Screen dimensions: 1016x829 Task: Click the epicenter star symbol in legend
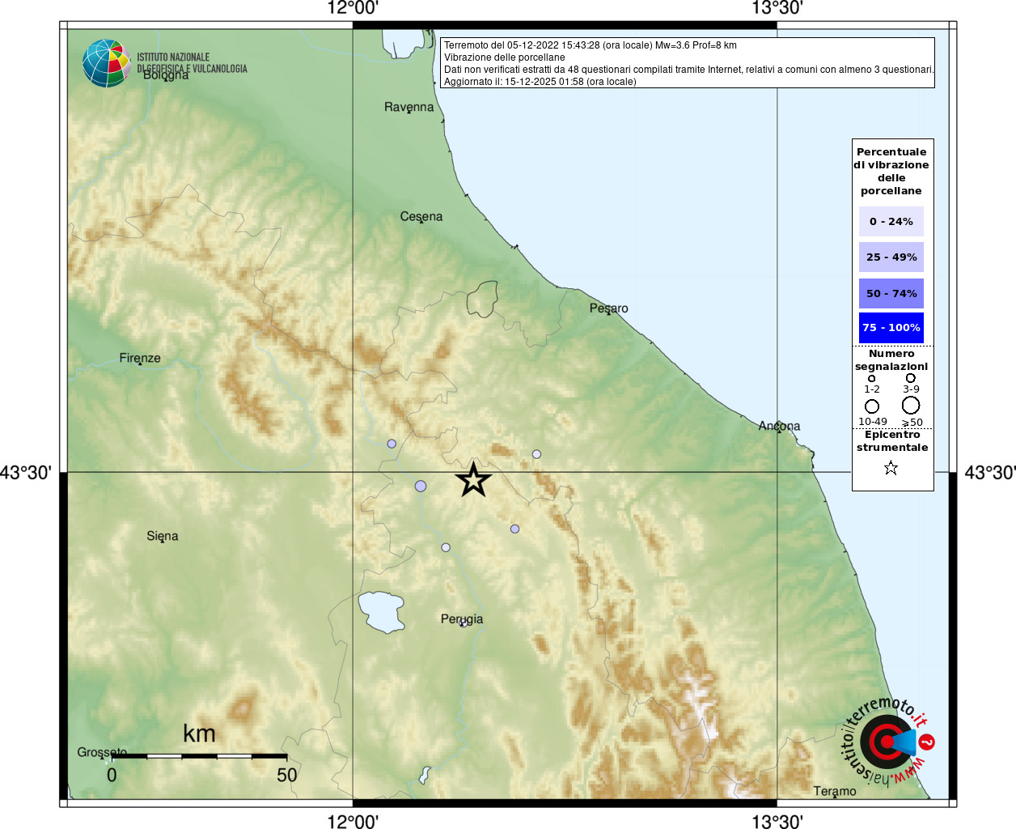click(891, 468)
